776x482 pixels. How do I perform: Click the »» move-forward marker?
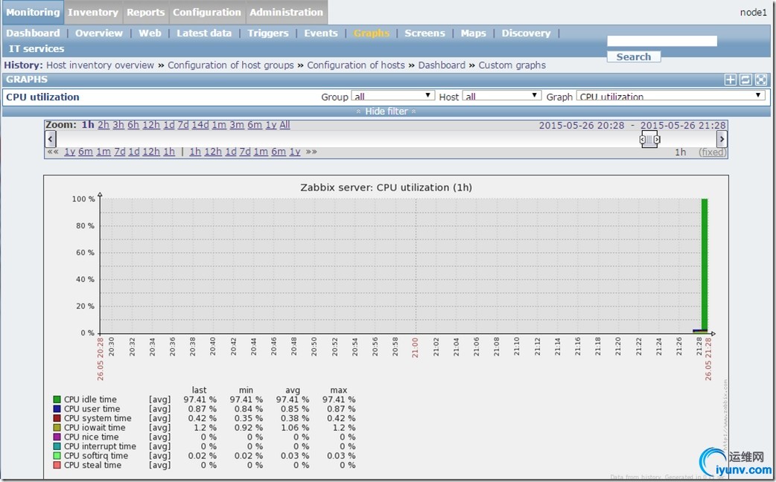311,152
